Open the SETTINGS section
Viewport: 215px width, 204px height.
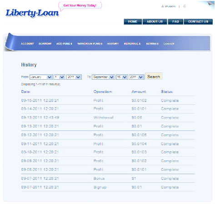(x=152, y=44)
